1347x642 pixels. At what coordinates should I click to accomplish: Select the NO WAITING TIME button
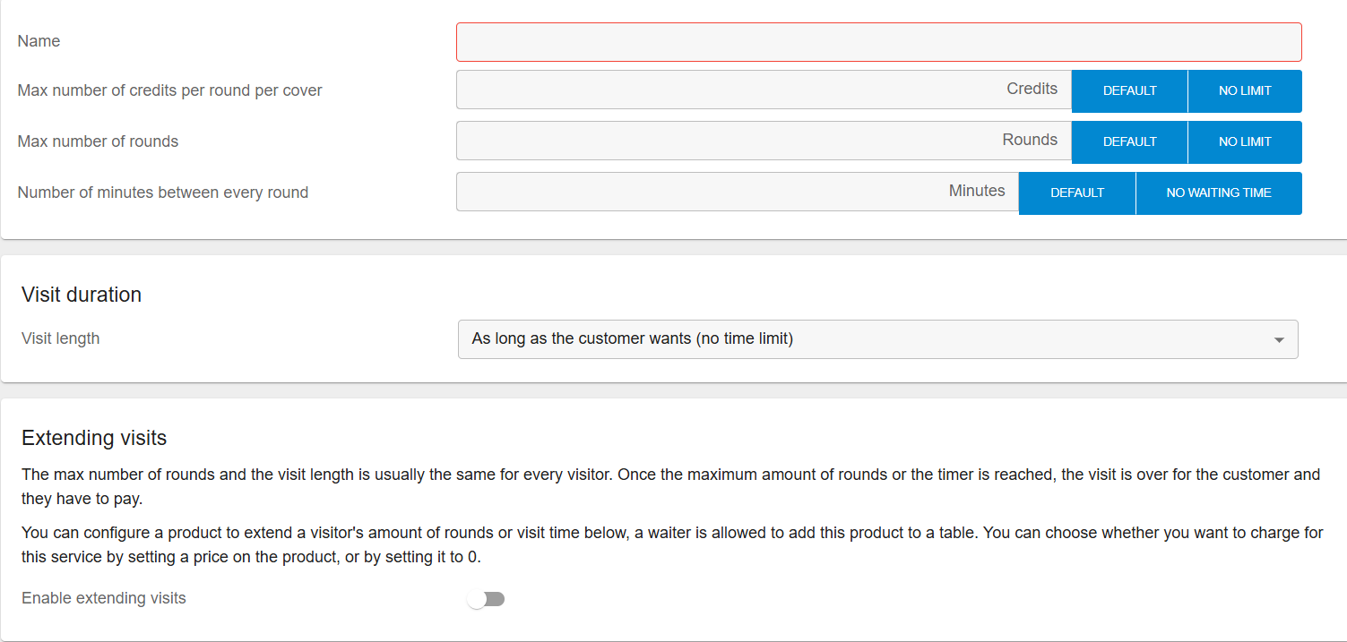click(x=1218, y=193)
